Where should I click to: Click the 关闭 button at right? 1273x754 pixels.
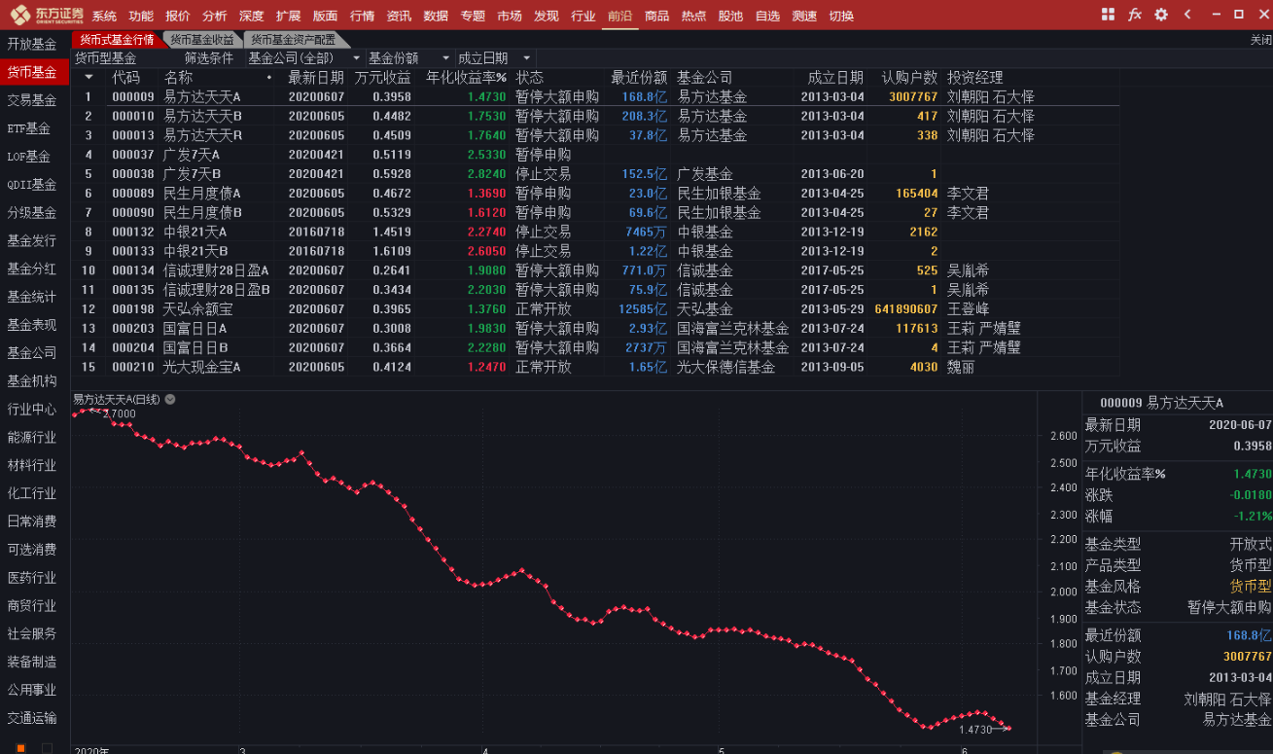point(1260,40)
